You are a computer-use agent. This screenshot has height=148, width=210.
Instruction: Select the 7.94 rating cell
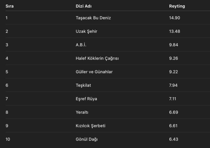(x=174, y=85)
